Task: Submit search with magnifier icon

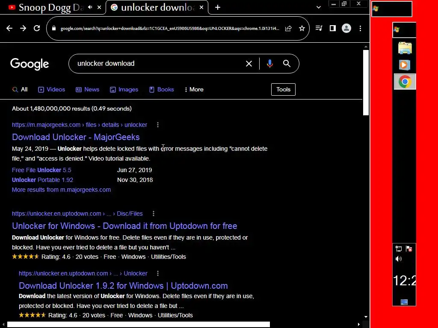Action: tap(287, 64)
